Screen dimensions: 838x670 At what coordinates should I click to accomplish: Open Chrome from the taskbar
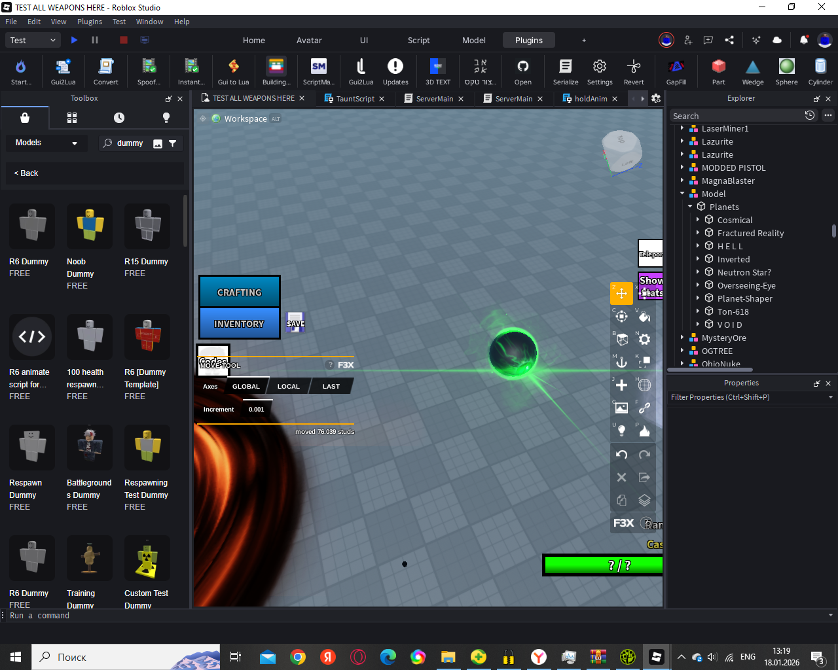(x=298, y=657)
